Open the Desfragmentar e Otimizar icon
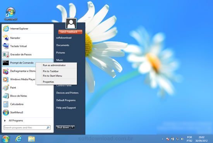 tap(6, 71)
